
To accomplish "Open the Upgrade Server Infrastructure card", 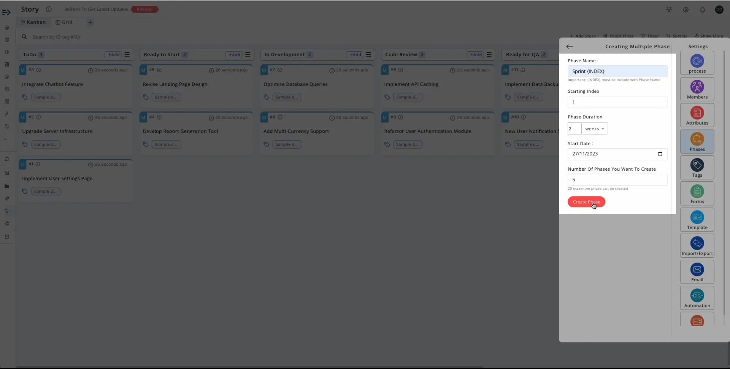I will pos(75,133).
